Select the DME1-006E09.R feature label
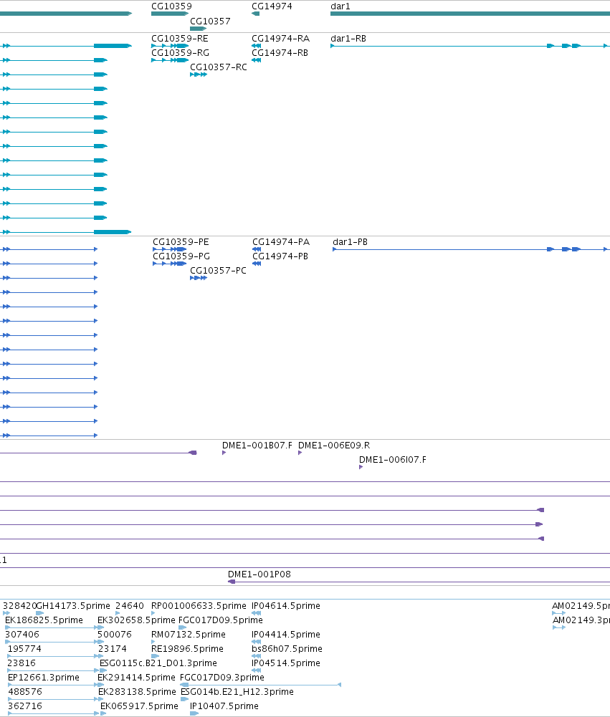Screen dimensions: 610x717 pos(334,446)
